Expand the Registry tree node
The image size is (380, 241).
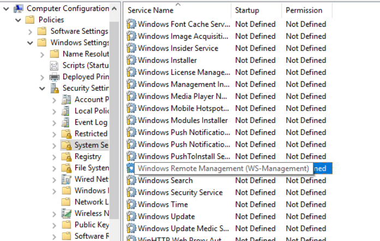tap(54, 157)
